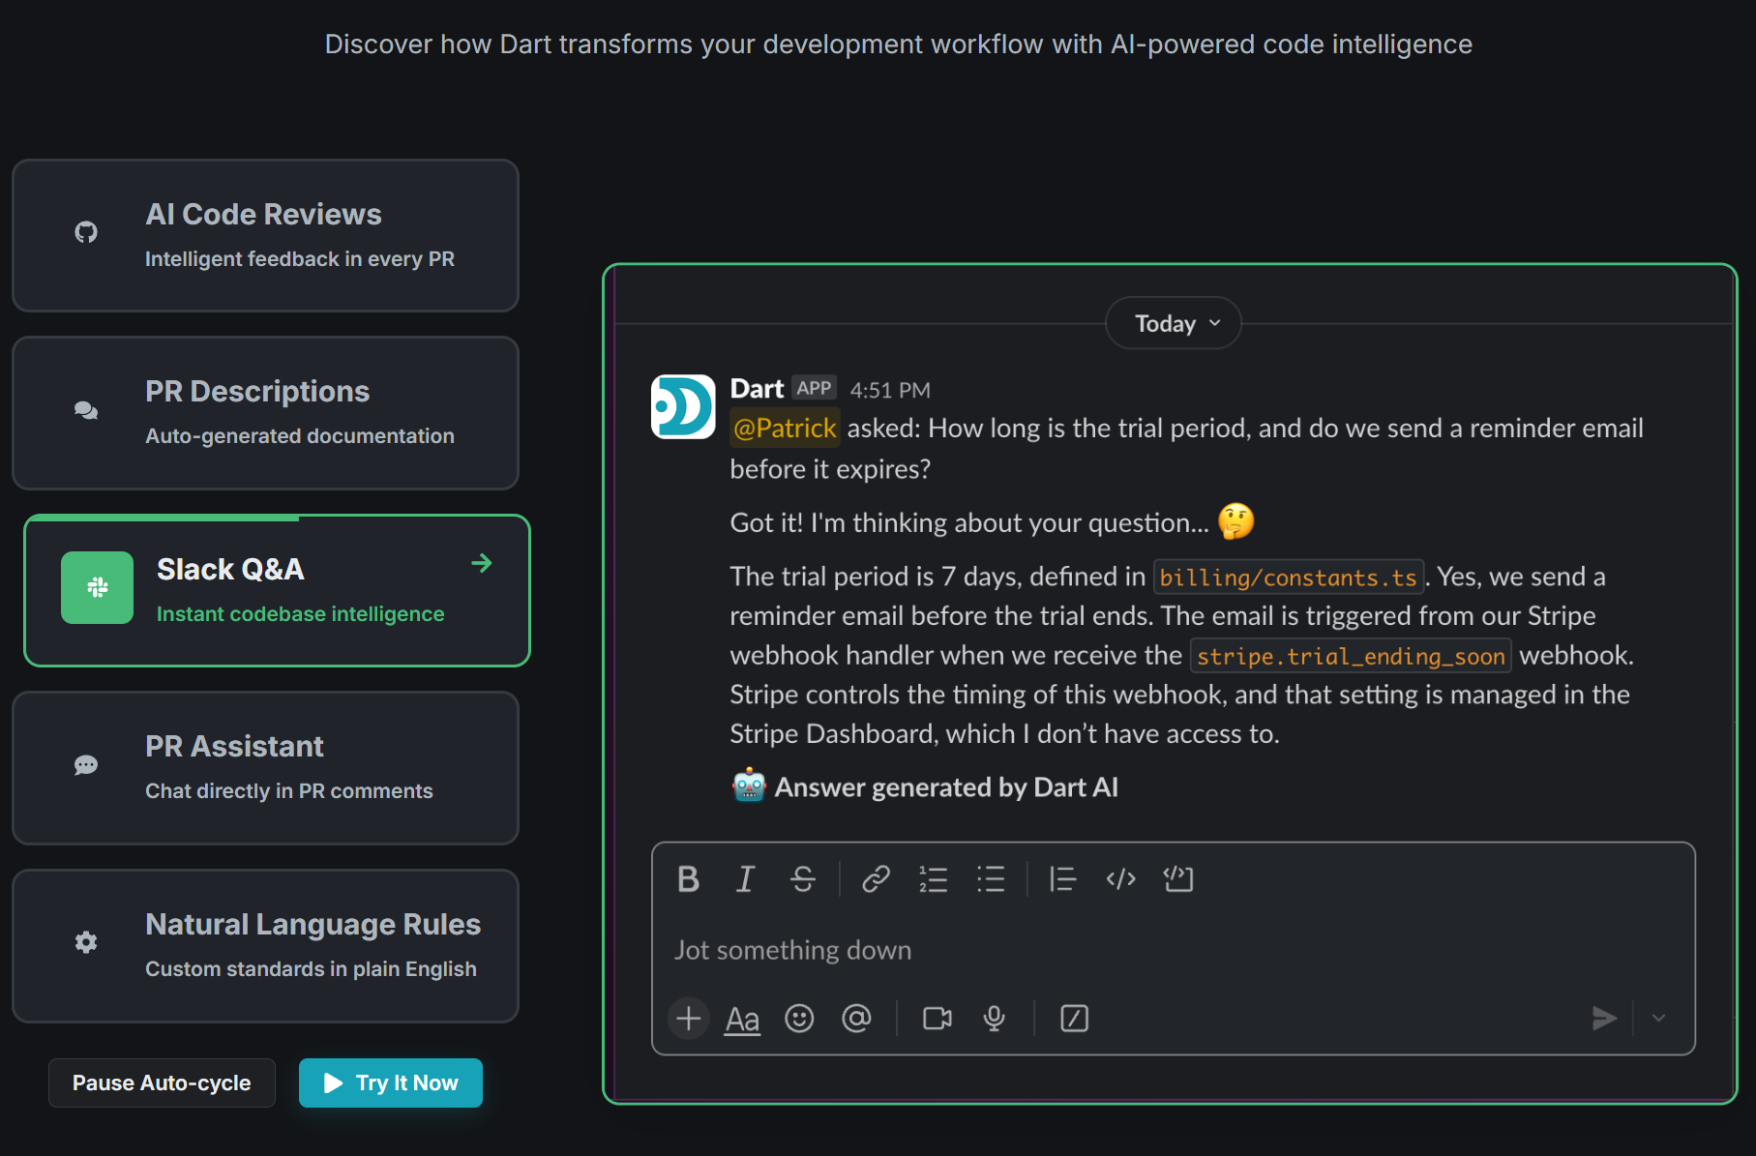Viewport: 1756px width, 1156px height.
Task: Click the 4:51 PM timestamp
Action: pyautogui.click(x=890, y=390)
